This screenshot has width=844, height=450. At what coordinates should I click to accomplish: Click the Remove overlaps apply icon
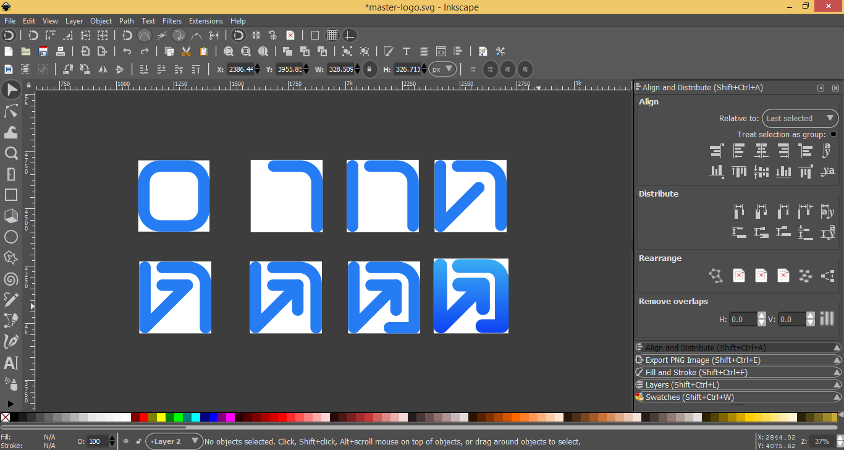pyautogui.click(x=827, y=319)
